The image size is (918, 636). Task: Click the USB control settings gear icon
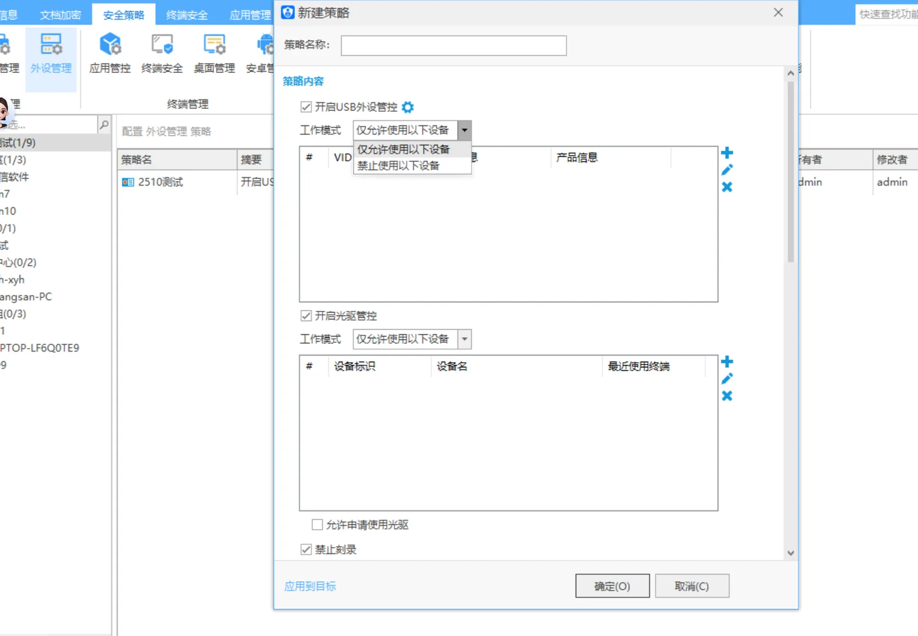click(x=408, y=107)
